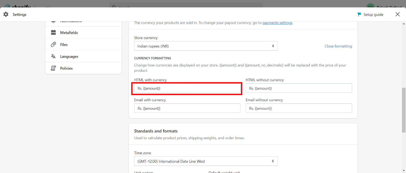This screenshot has width=406, height=173.
Task: Click the Email without currency field
Action: coord(299,108)
